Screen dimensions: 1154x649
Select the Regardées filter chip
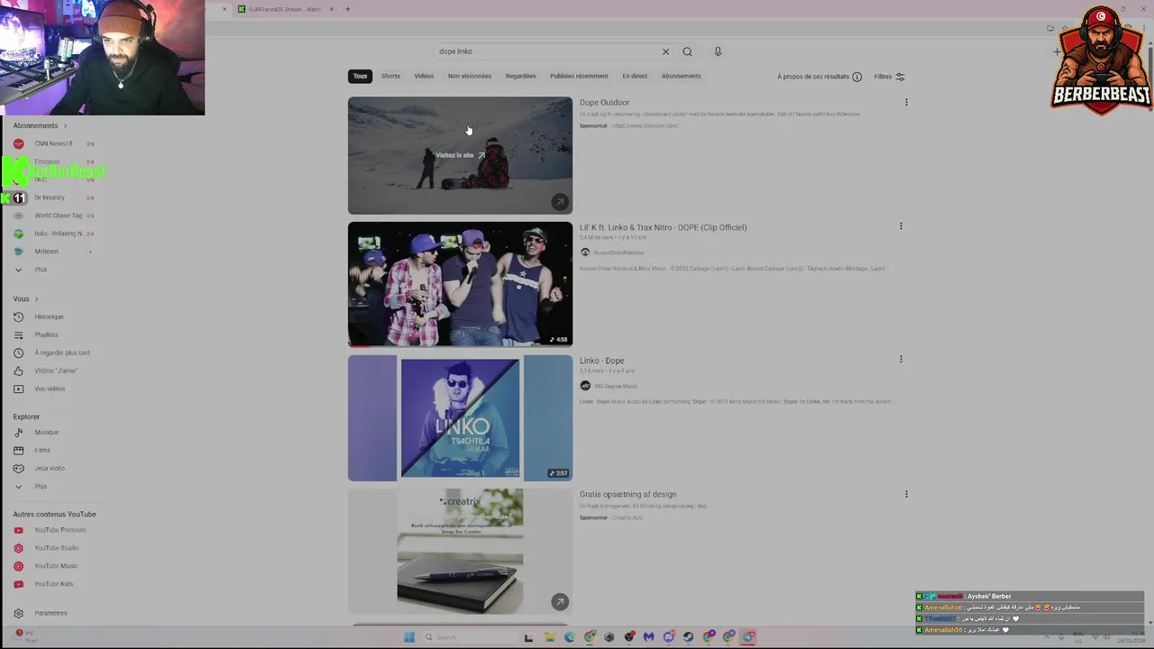[520, 76]
